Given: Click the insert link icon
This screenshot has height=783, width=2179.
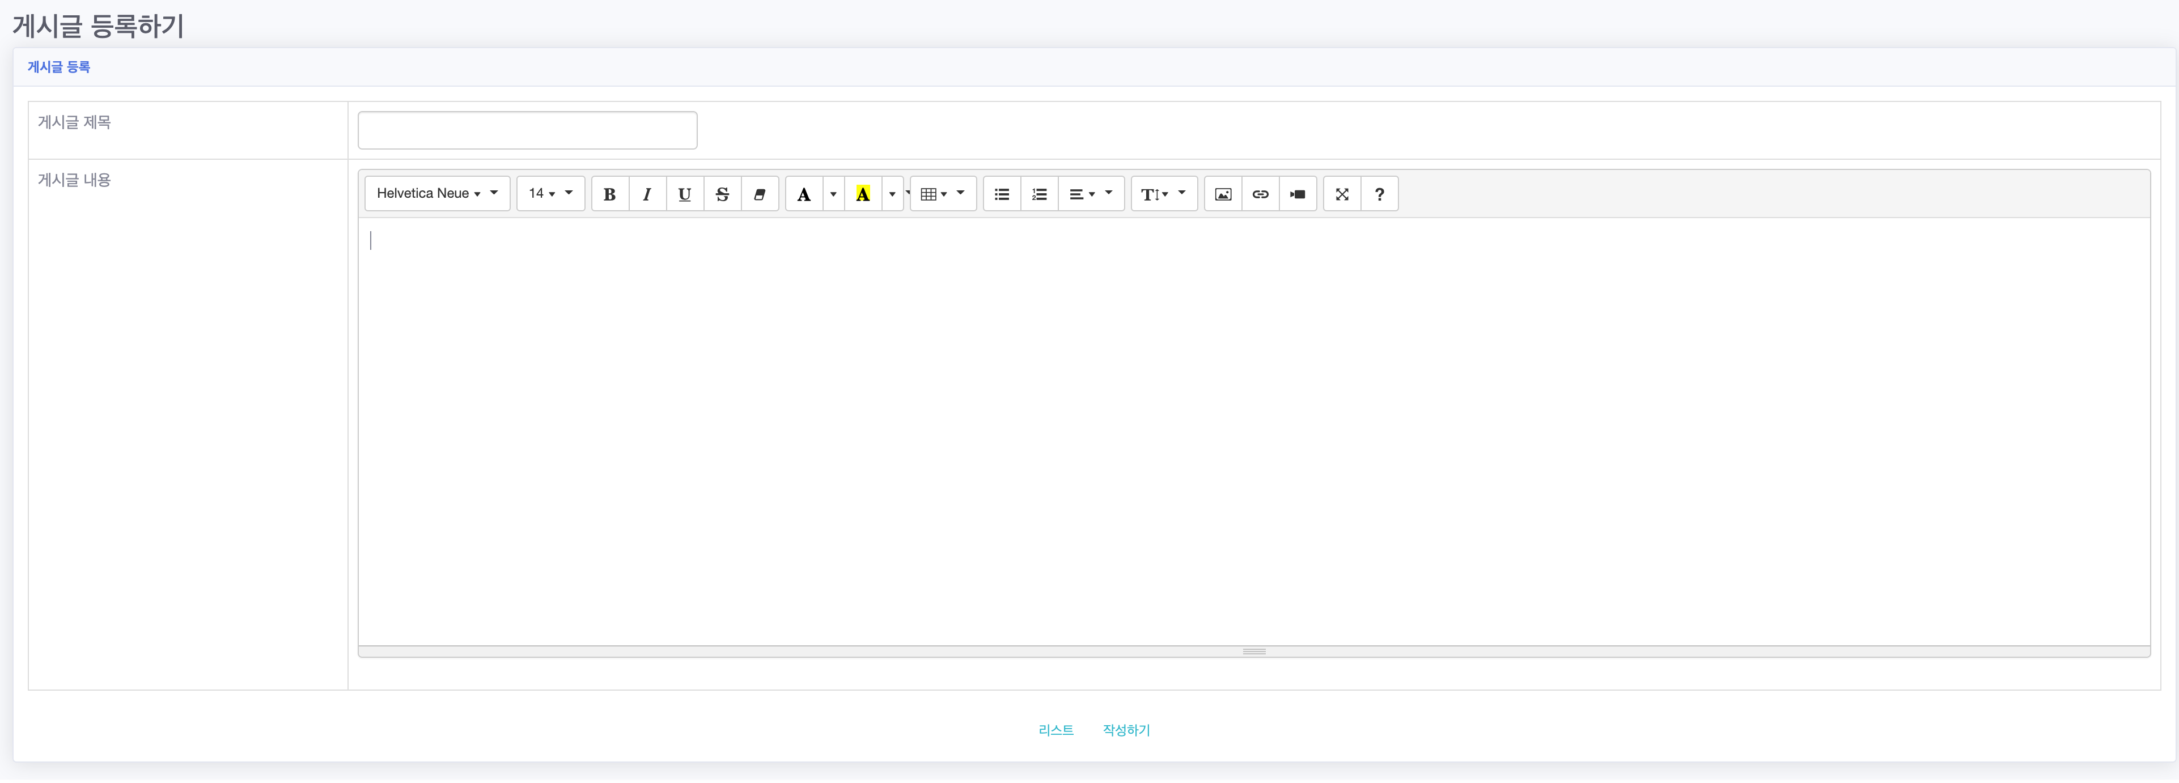Looking at the screenshot, I should (1260, 194).
